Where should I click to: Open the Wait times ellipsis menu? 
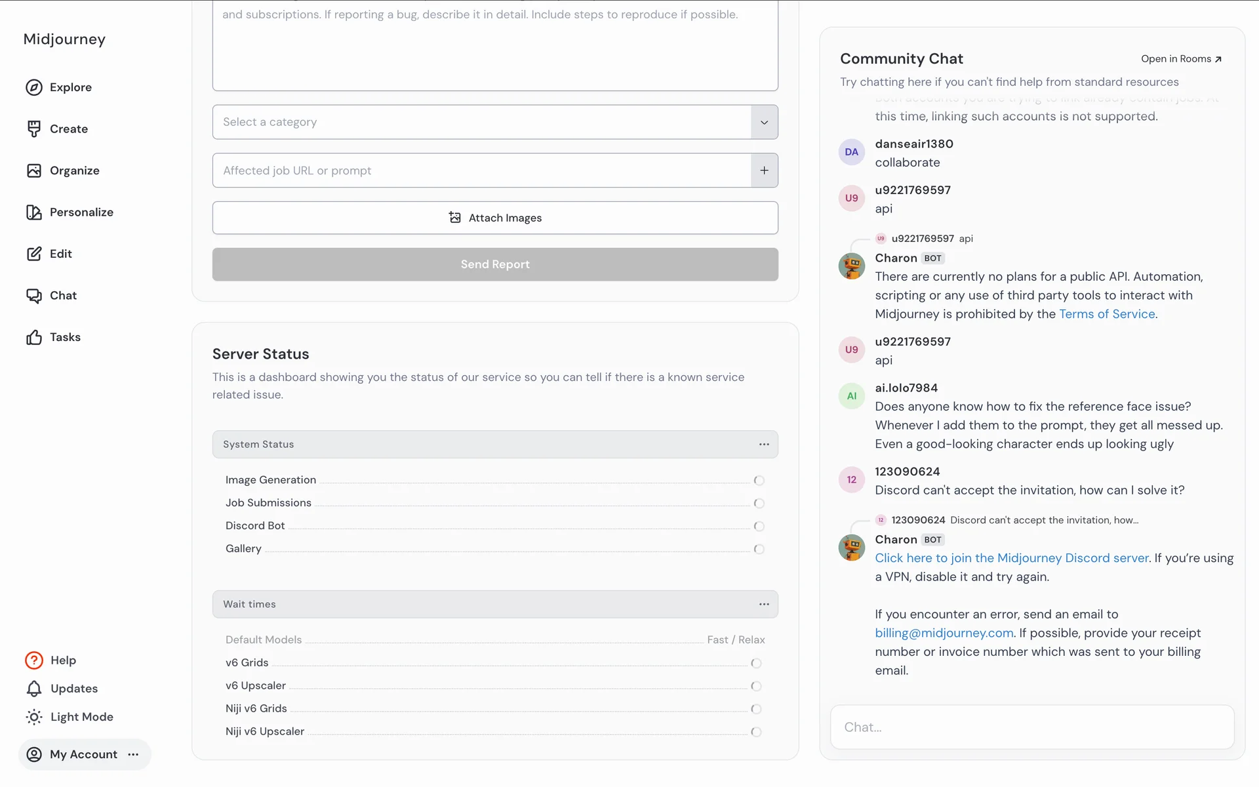pyautogui.click(x=764, y=604)
